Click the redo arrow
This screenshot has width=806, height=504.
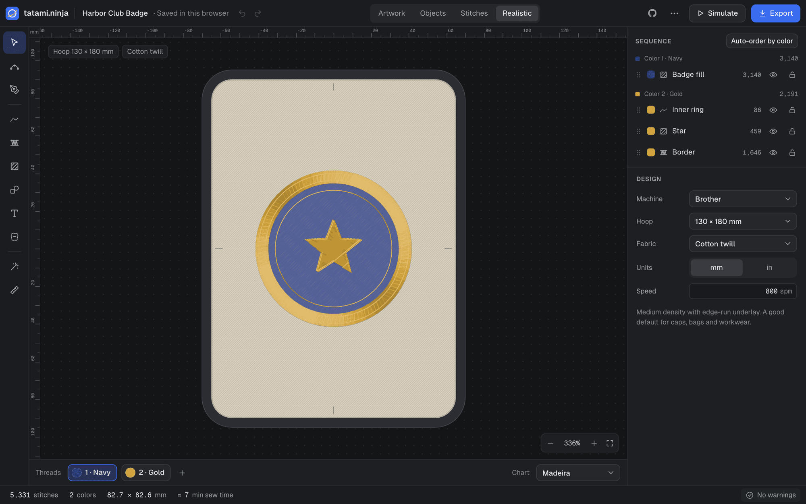click(x=258, y=13)
